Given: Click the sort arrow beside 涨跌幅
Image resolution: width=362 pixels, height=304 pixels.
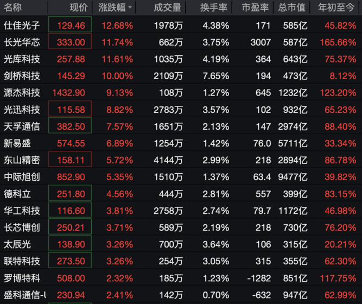Looking at the screenshot, I should point(130,8).
